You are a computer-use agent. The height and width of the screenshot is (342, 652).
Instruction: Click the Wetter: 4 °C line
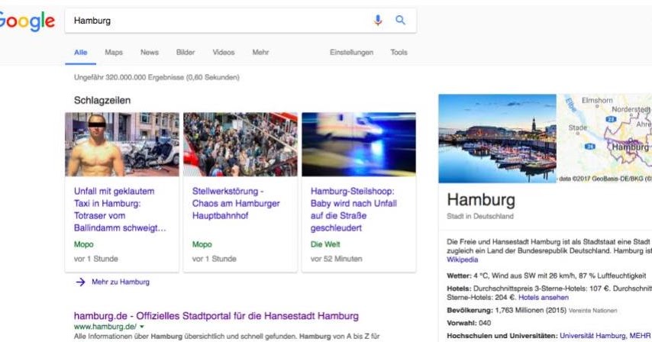pos(547,276)
